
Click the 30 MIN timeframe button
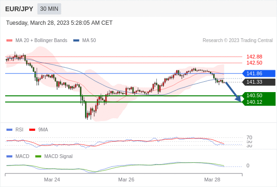(49, 9)
